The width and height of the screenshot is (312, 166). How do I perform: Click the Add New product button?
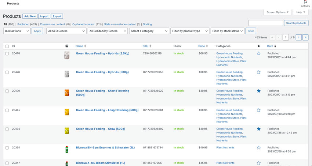pyautogui.click(x=30, y=16)
